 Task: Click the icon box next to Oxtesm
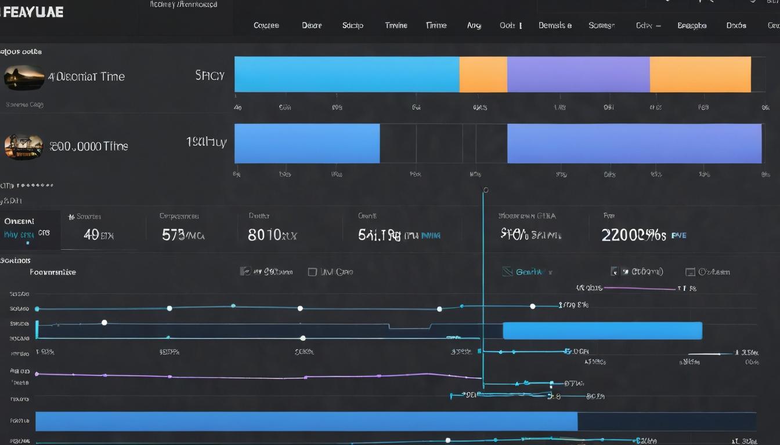pos(690,272)
